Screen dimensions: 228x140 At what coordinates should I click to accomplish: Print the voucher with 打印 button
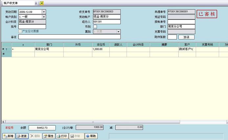click(62, 136)
